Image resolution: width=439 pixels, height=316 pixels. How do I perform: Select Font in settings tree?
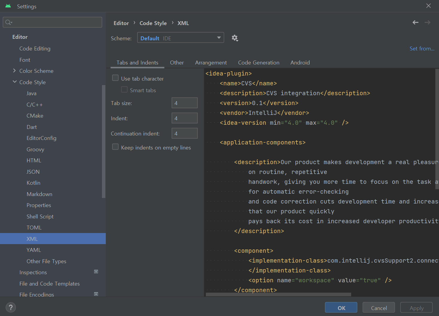[x=25, y=60]
